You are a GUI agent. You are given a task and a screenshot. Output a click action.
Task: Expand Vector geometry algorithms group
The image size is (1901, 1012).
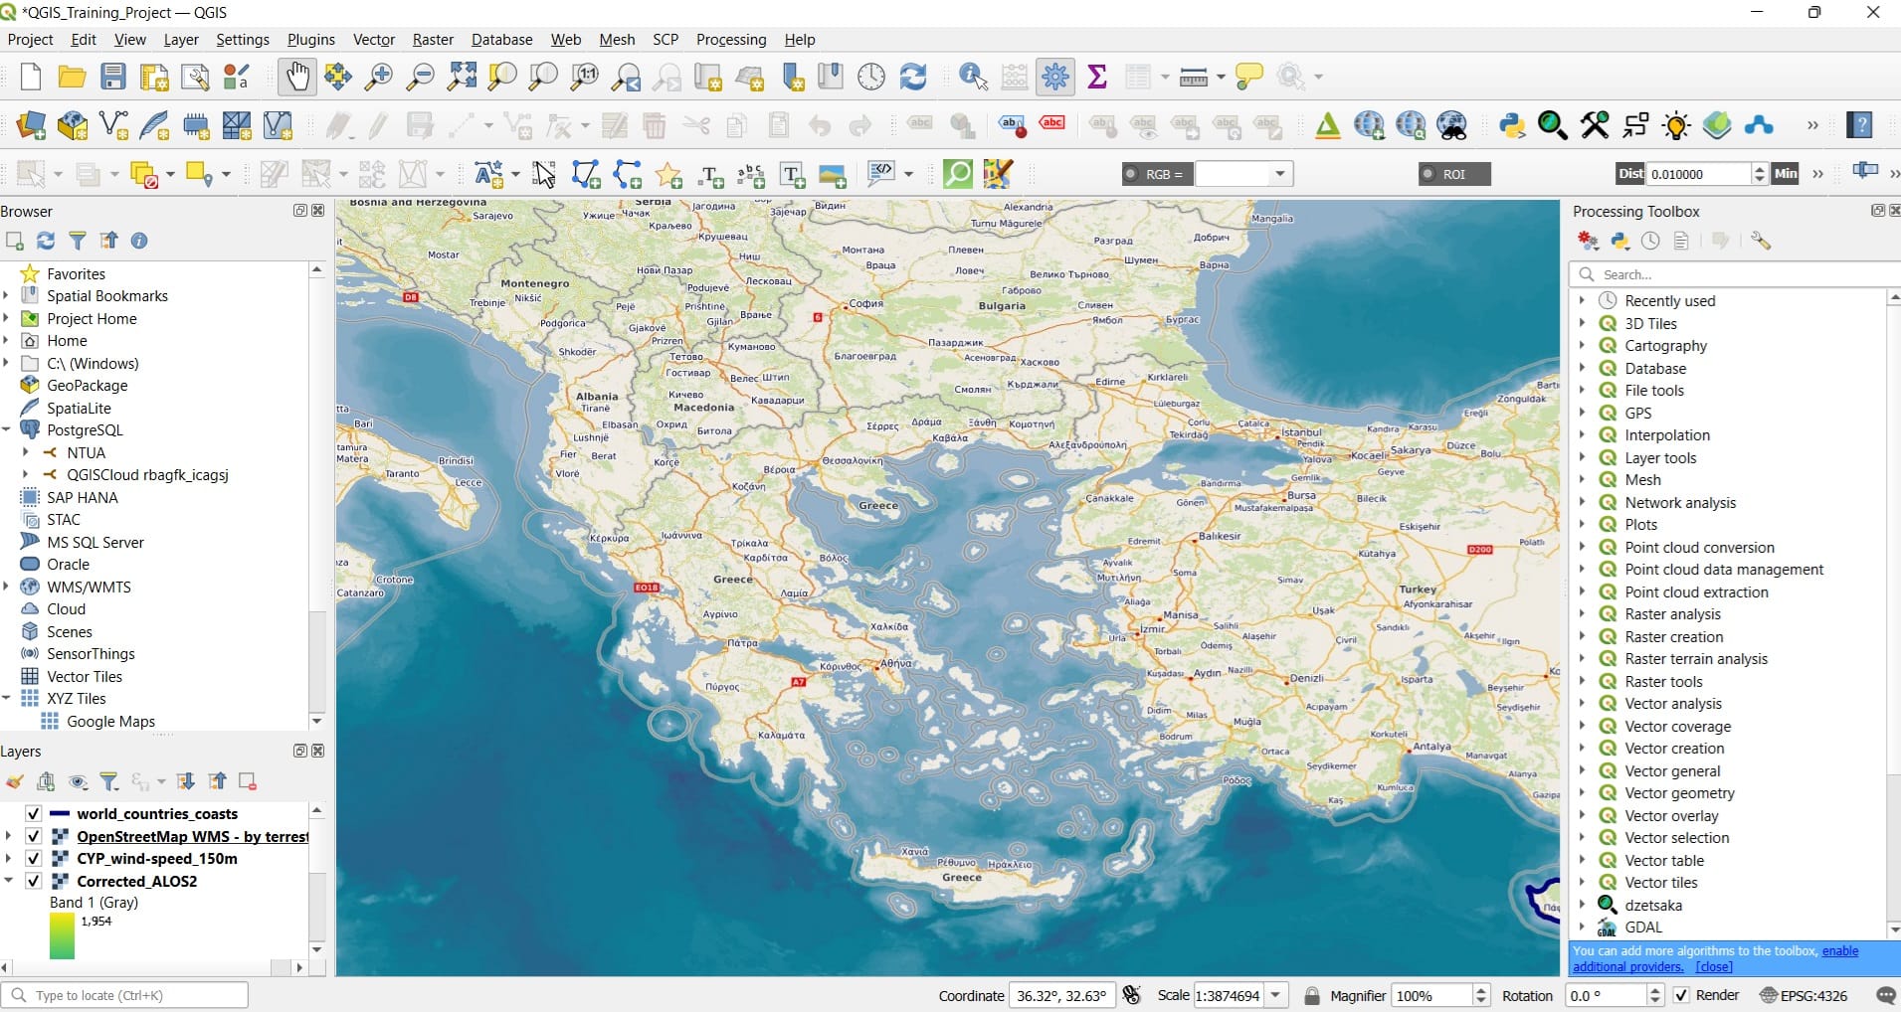[x=1582, y=793]
